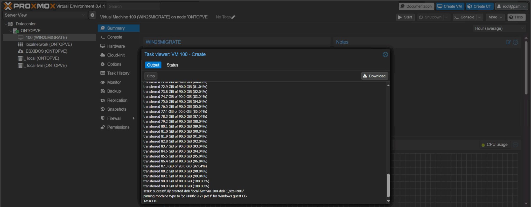Click the Create CT button
Image resolution: width=531 pixels, height=207 pixels.
[x=480, y=6]
